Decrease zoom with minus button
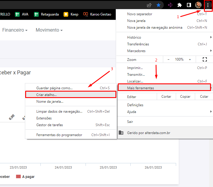213x187 pixels. [168, 59]
